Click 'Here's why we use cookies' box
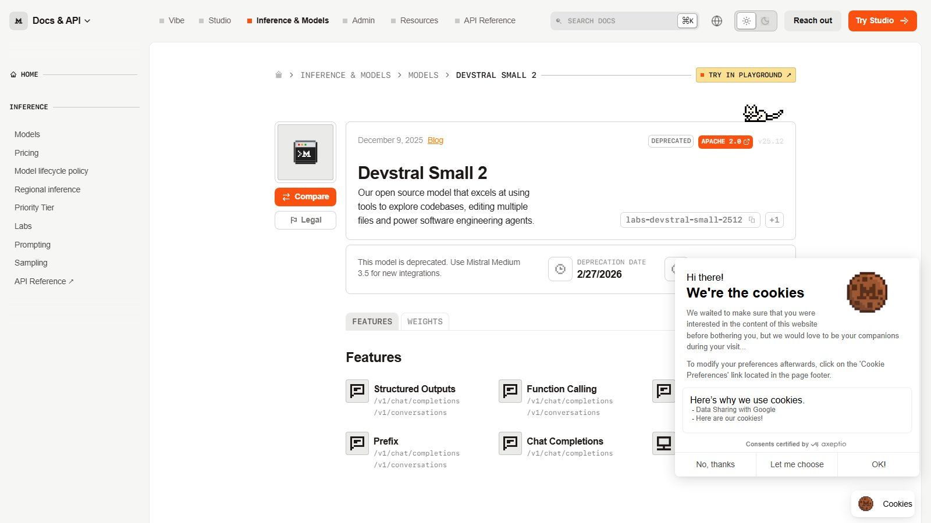Viewport: 931px width, 523px height. [797, 410]
